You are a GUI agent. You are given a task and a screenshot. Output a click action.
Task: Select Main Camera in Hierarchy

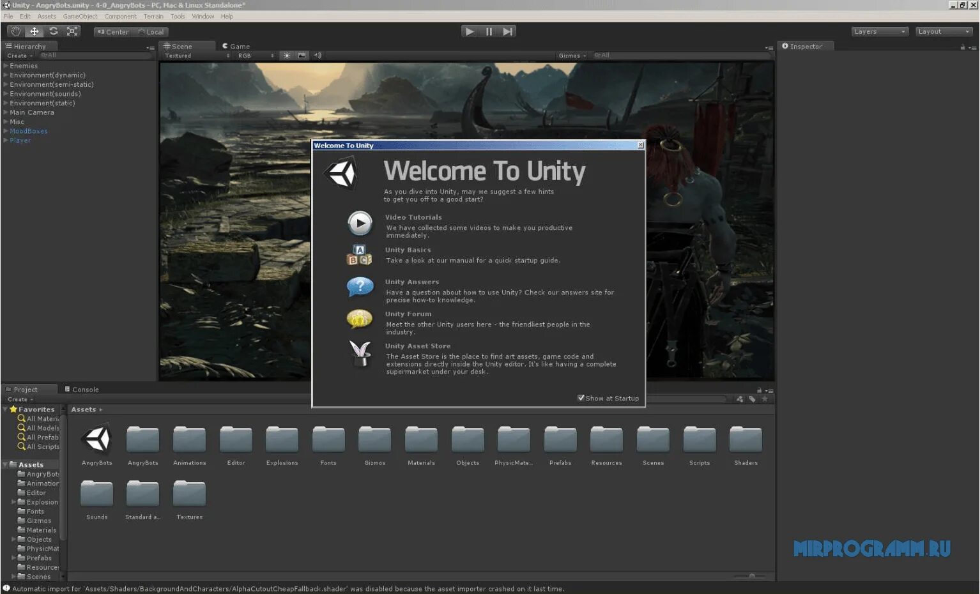[32, 112]
